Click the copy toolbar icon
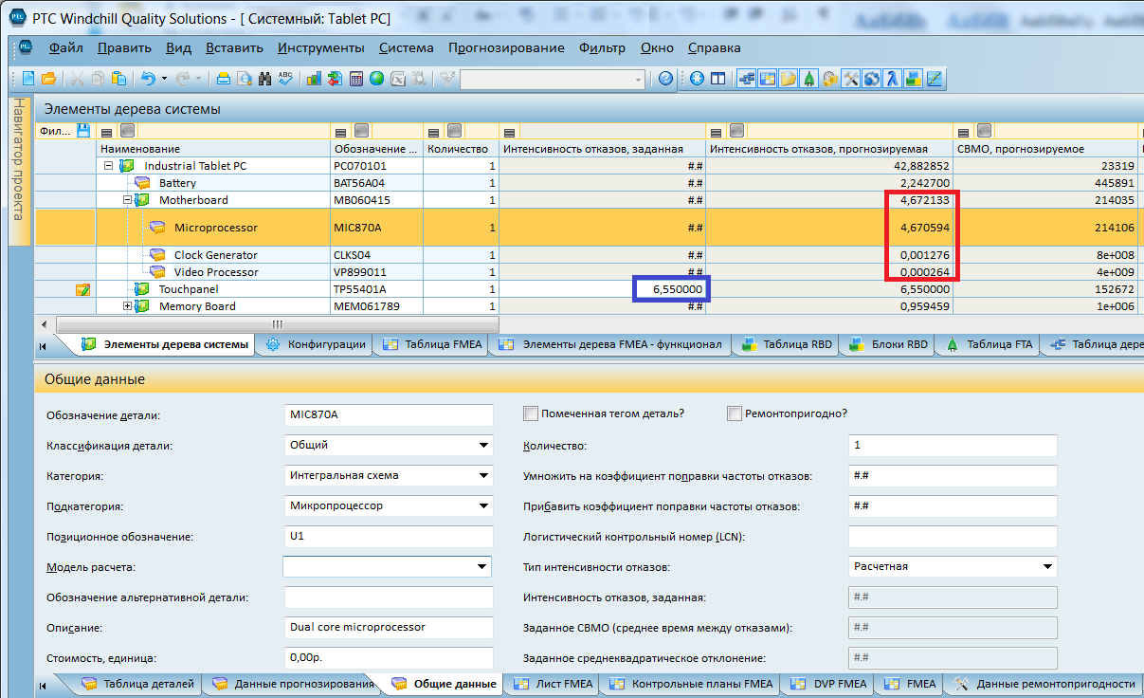Viewport: 1144px width, 698px height. [x=98, y=79]
